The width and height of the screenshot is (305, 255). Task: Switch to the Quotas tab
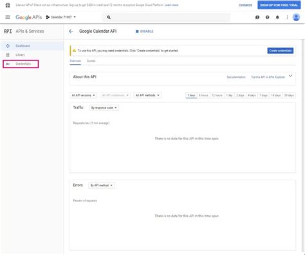click(91, 61)
